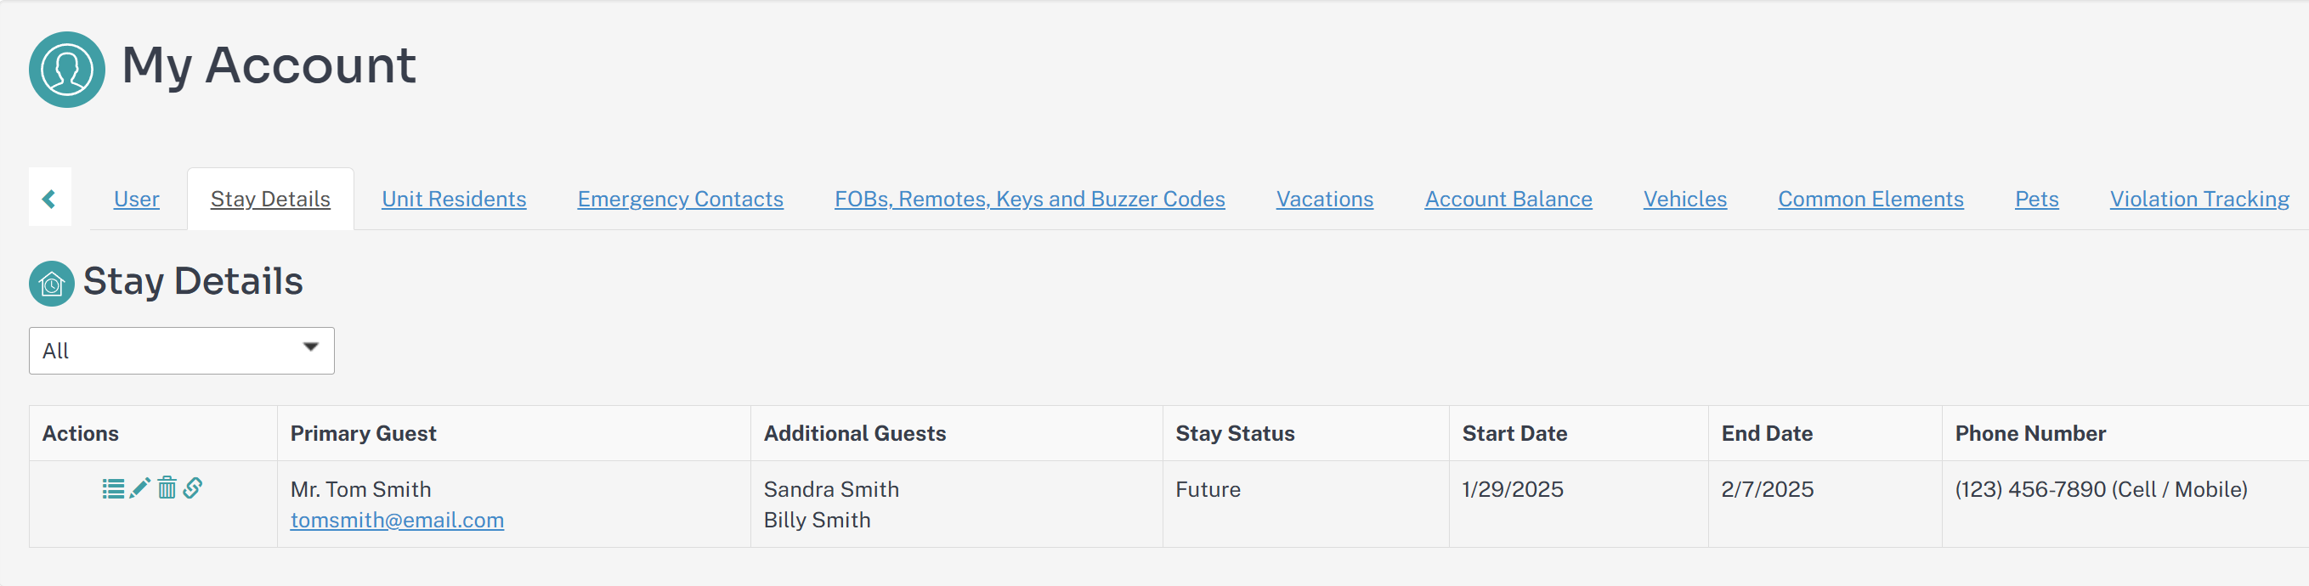Image resolution: width=2309 pixels, height=586 pixels.
Task: View the Account Balance tab
Action: click(1508, 199)
